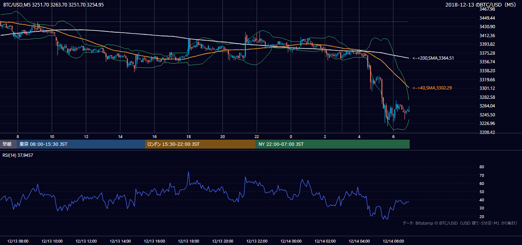The image size is (522, 245).
Task: Click the RSI 80 level label
Action: 482,167
